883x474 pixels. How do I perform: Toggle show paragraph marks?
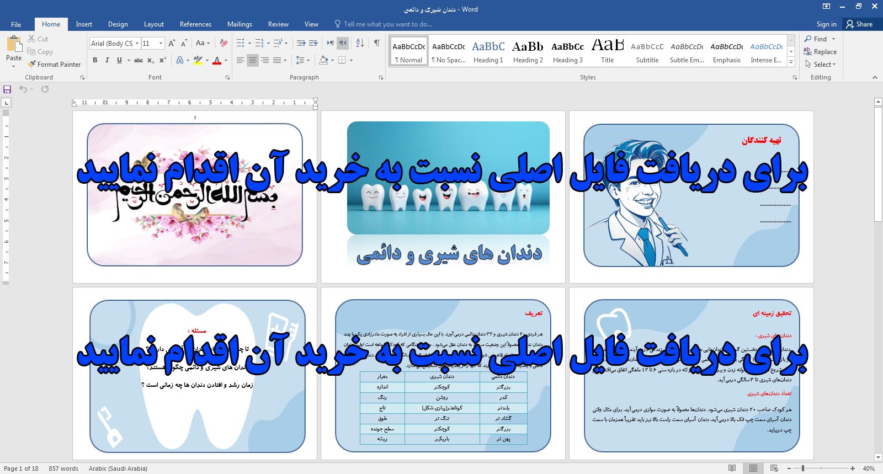(376, 43)
